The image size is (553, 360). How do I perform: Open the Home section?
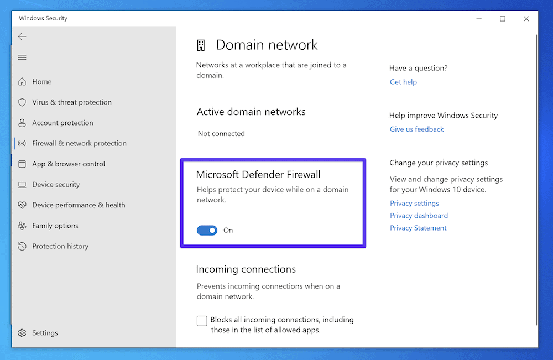click(x=41, y=81)
